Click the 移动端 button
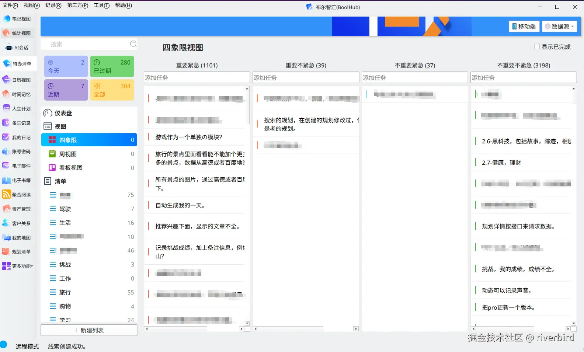Image resolution: width=584 pixels, height=352 pixels. coord(524,27)
